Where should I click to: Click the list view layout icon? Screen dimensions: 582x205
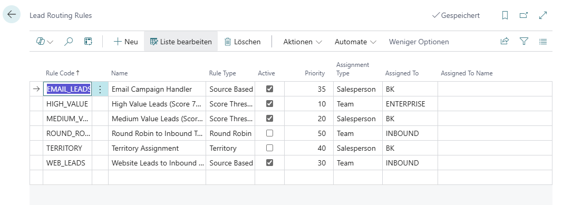tap(542, 42)
